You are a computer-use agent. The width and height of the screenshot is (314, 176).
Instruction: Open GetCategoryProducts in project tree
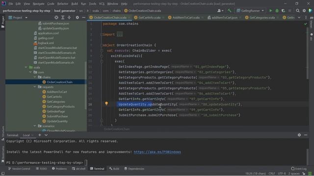coord(60,107)
